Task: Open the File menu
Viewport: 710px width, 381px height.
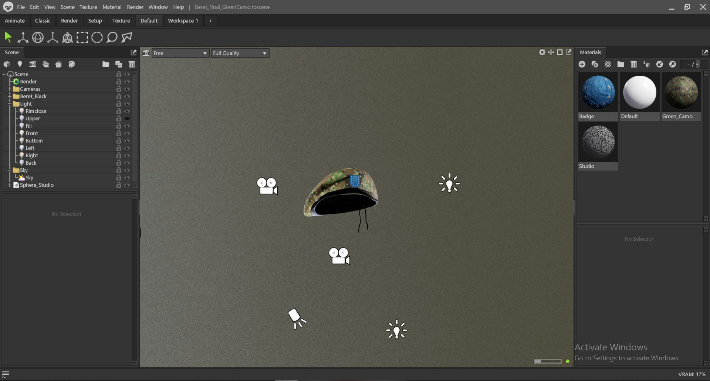Action: click(21, 7)
